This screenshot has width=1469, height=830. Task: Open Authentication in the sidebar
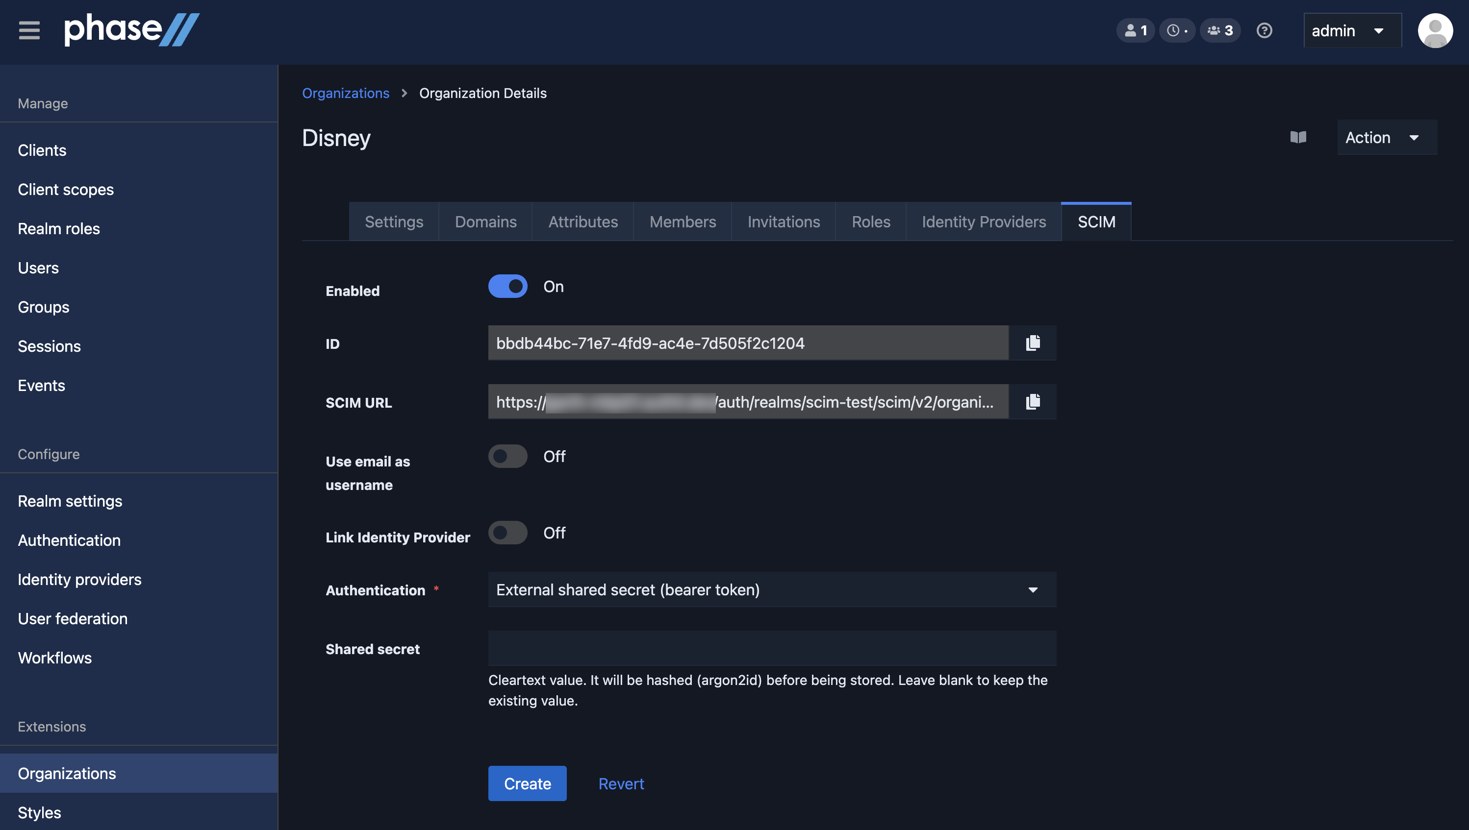coord(139,540)
